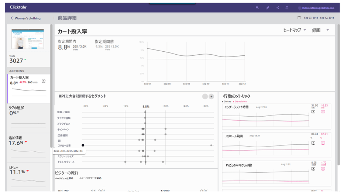Click the calendar icon beside date range
347x196 pixels.
299,18
